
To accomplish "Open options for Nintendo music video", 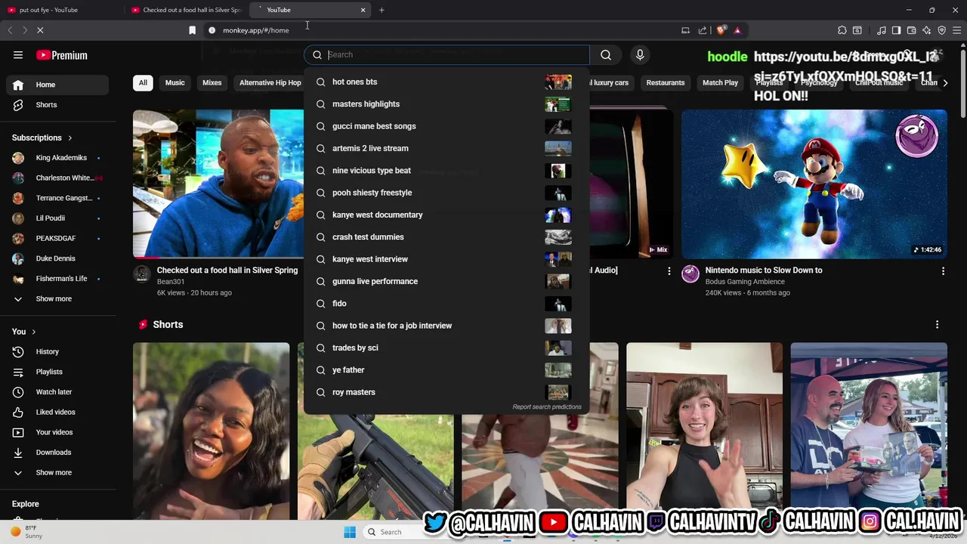I will (943, 270).
